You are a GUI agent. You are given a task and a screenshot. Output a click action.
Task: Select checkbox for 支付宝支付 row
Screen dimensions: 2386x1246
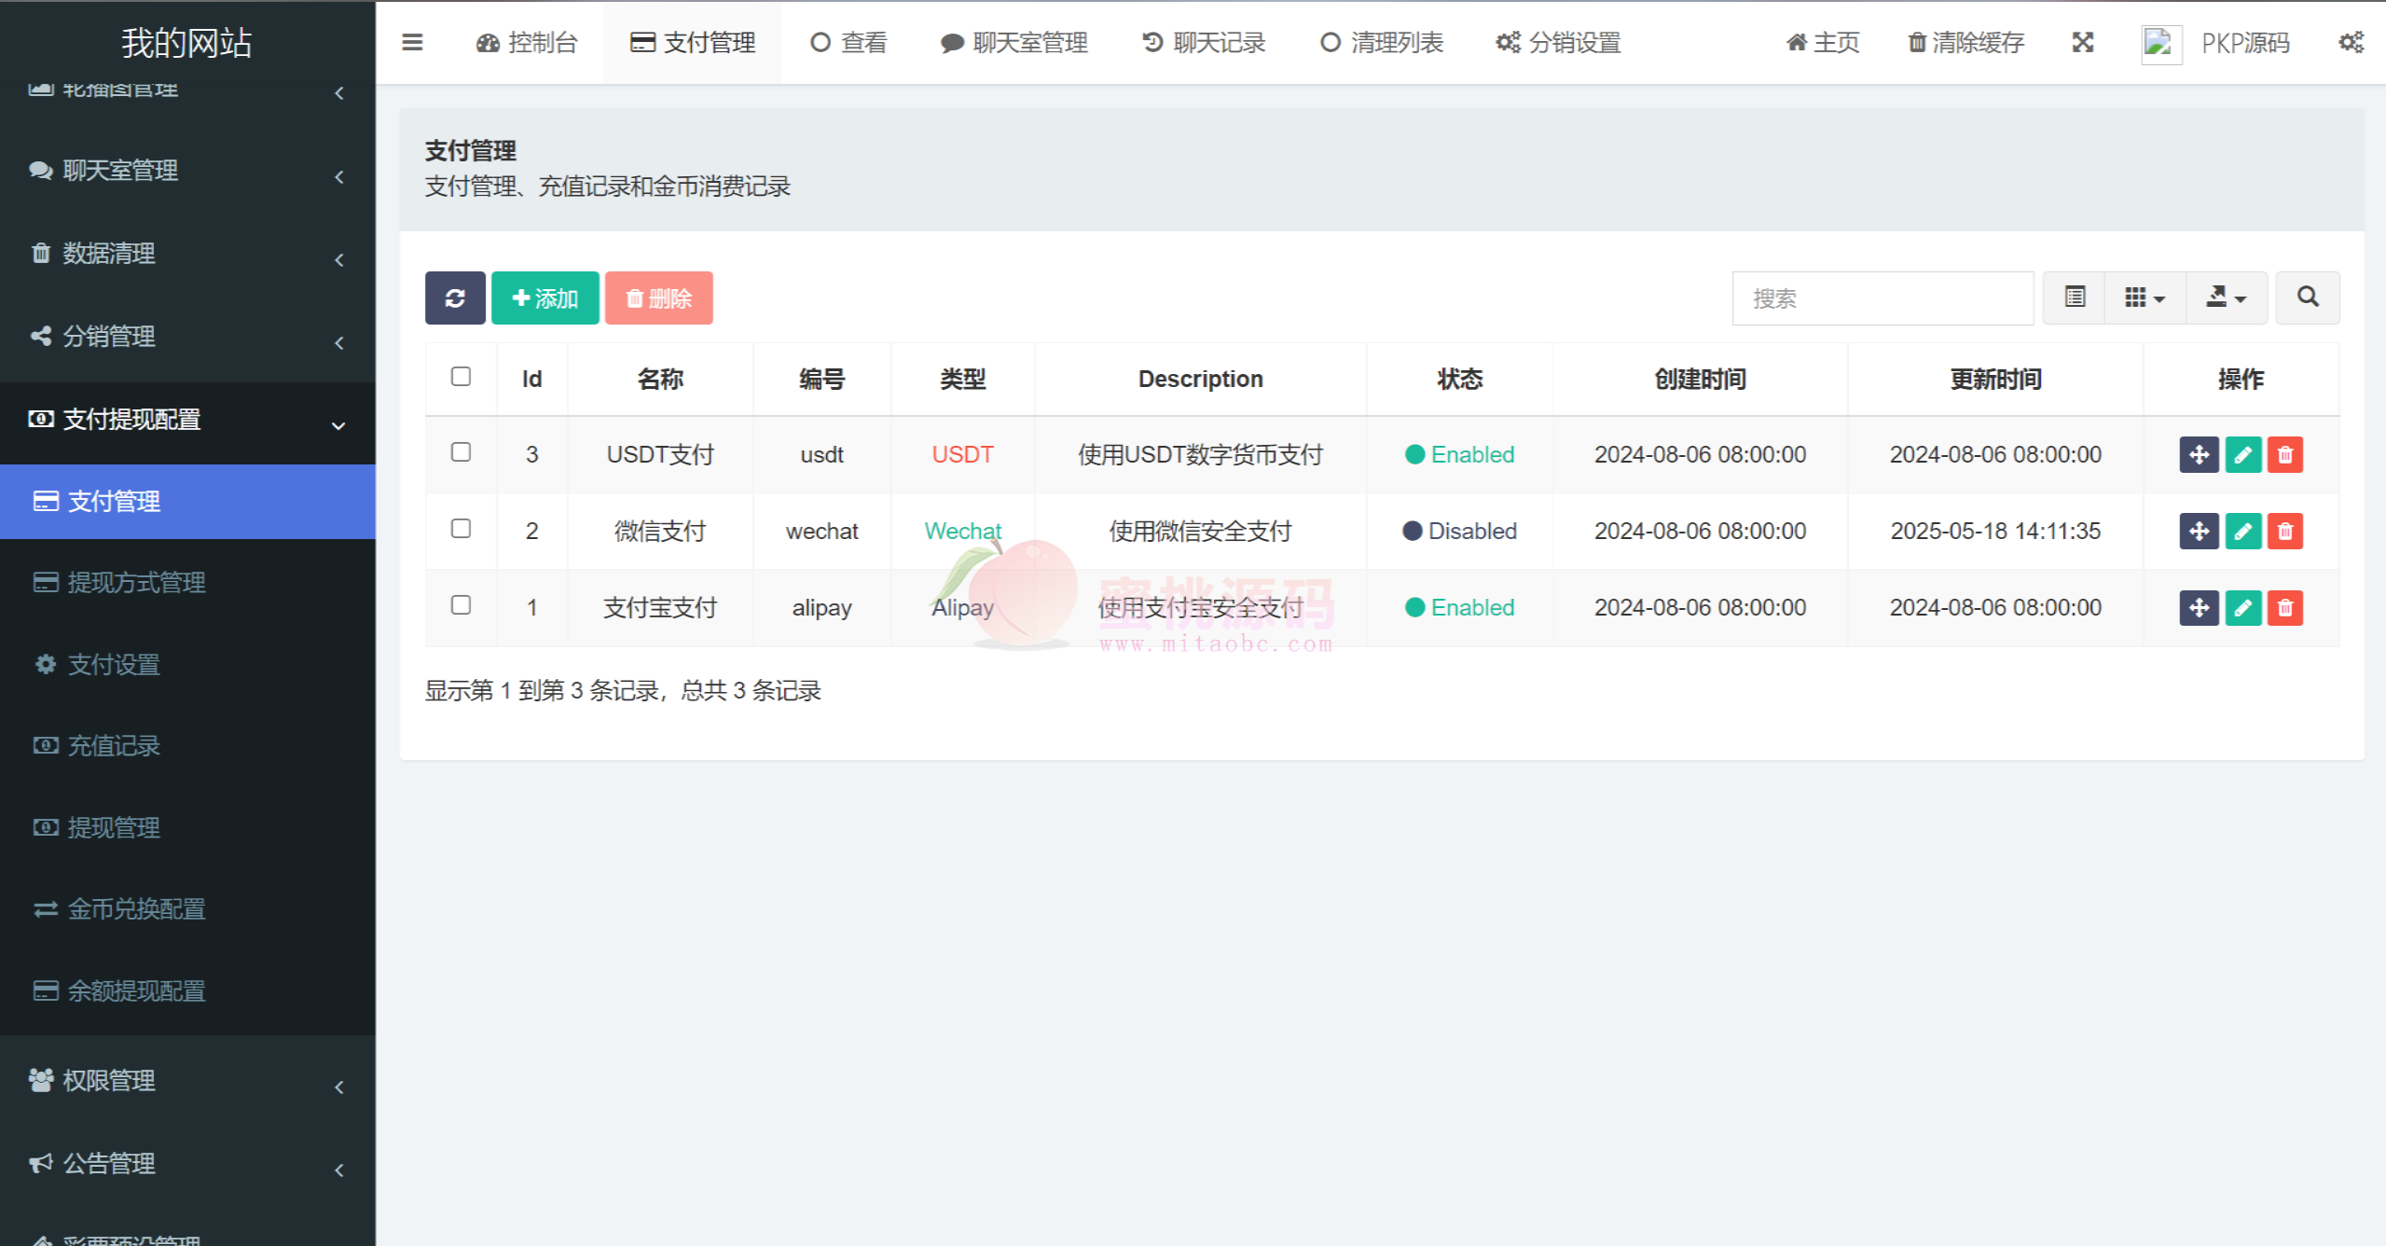(x=461, y=605)
